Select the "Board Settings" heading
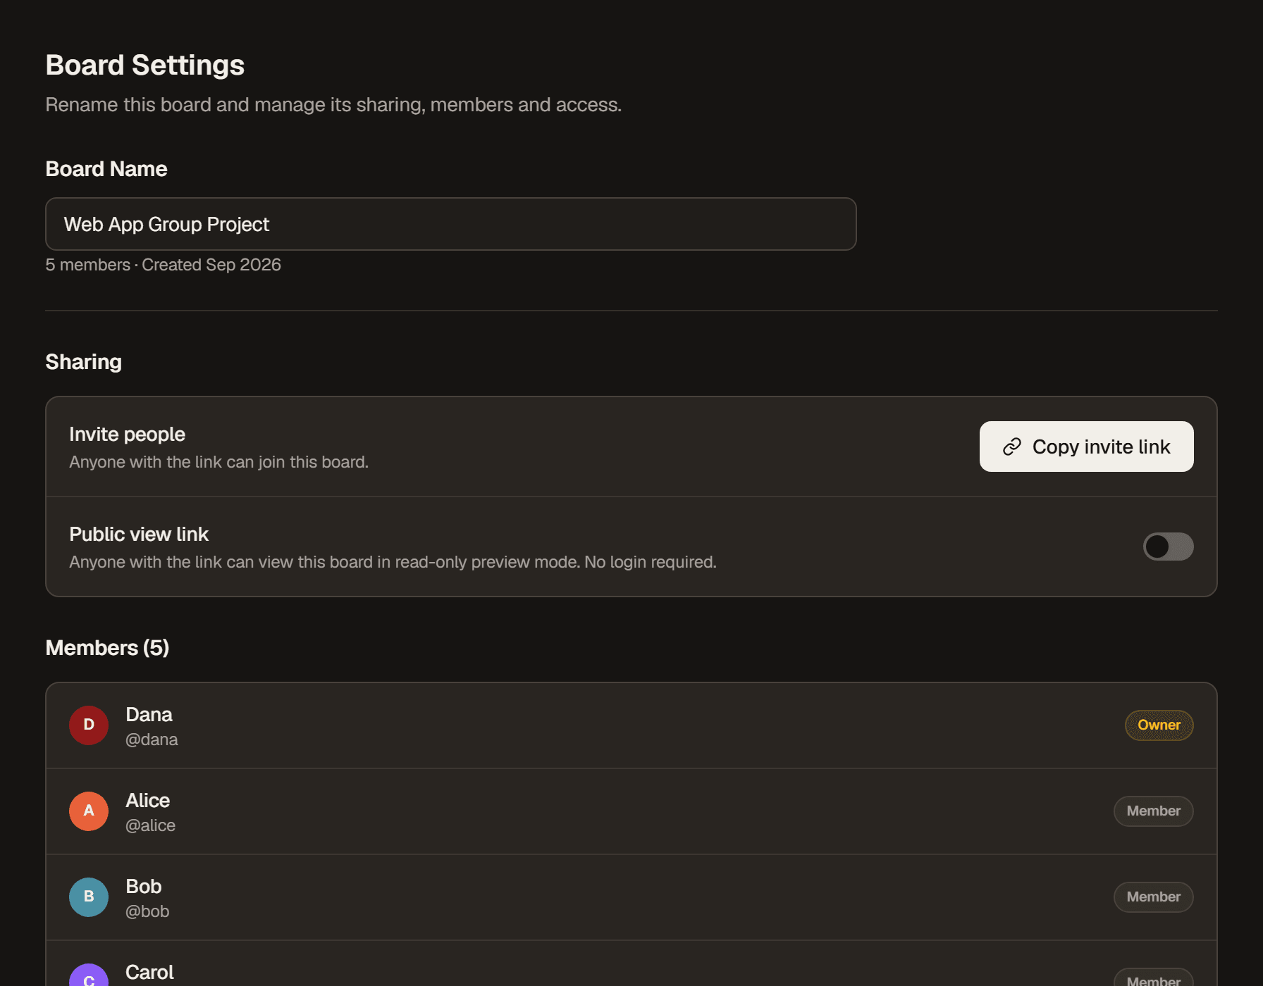This screenshot has width=1263, height=986. 145,65
